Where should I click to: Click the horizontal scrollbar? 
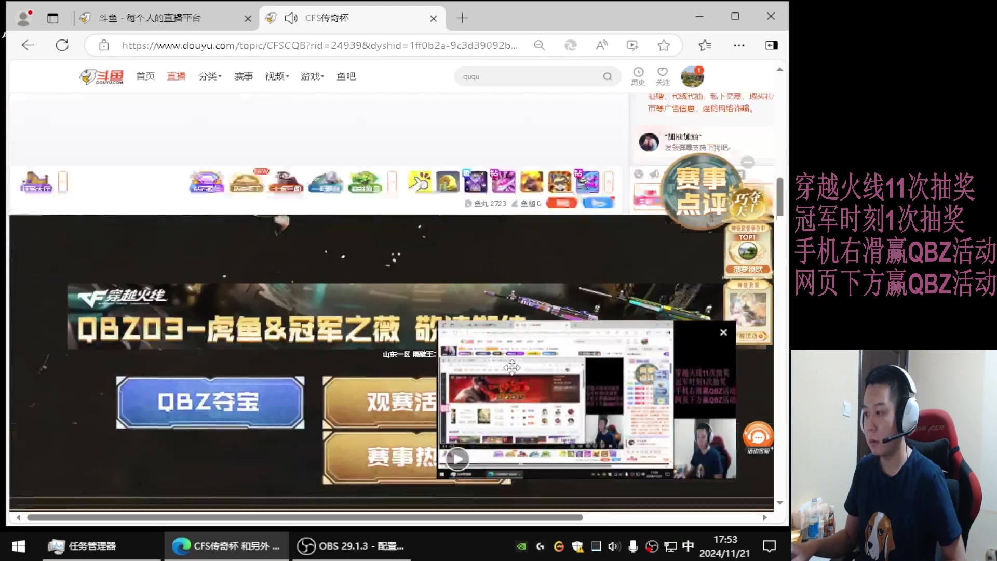(305, 517)
